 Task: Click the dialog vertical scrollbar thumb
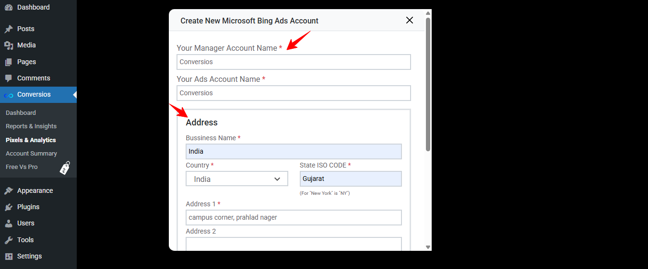coord(428,84)
